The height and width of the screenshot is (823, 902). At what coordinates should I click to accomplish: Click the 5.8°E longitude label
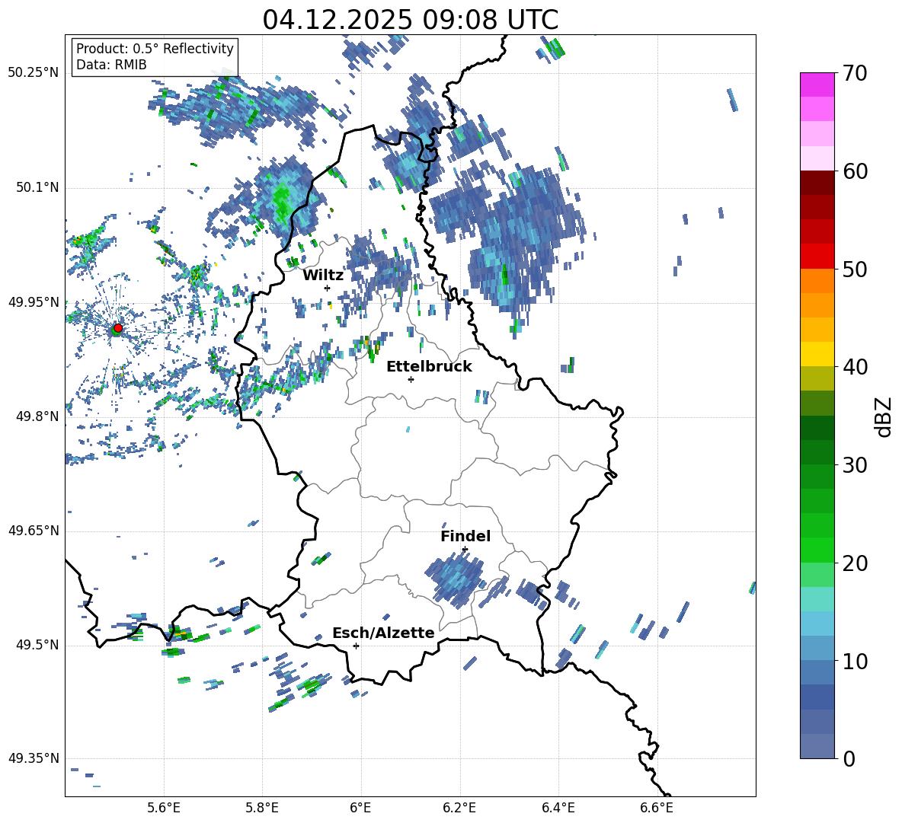[262, 808]
